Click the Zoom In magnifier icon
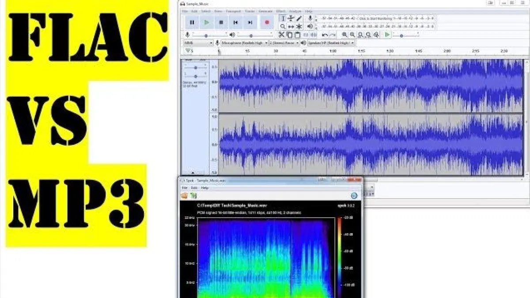This screenshot has width=530, height=298. point(344,35)
